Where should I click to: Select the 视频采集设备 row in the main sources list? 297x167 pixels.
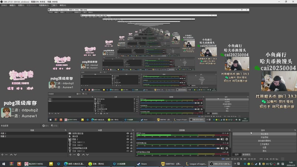[x=100, y=133]
